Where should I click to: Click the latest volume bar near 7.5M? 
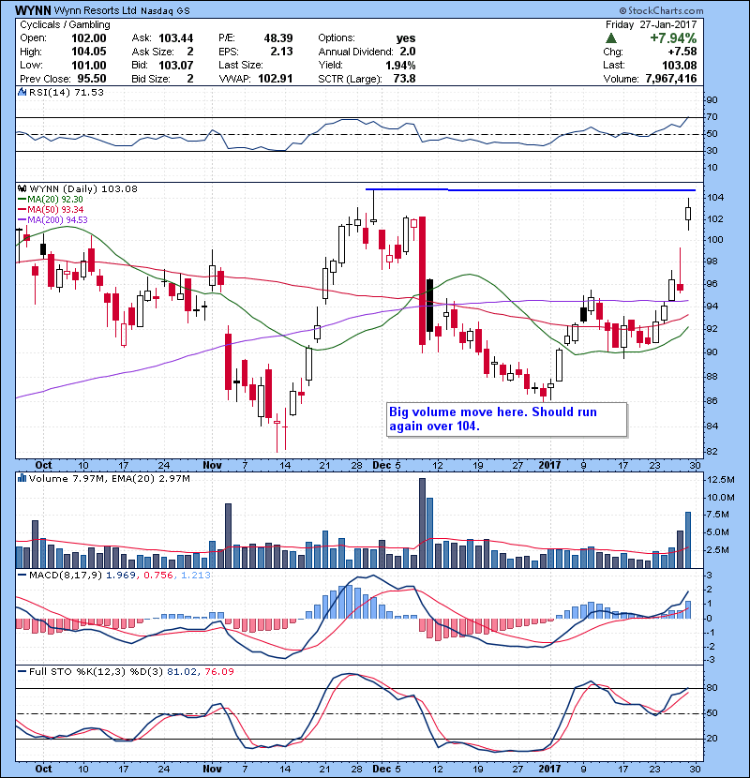point(688,540)
